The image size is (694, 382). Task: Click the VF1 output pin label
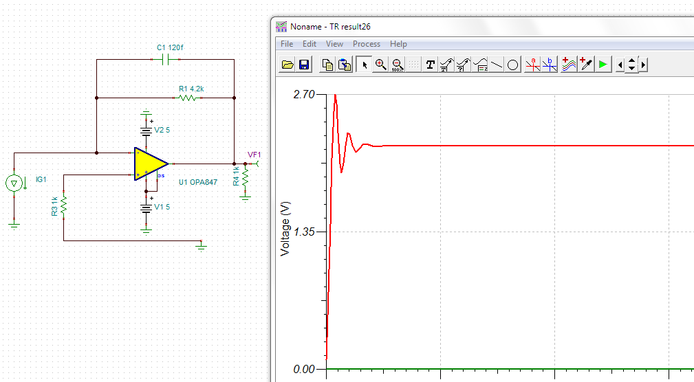coord(254,155)
